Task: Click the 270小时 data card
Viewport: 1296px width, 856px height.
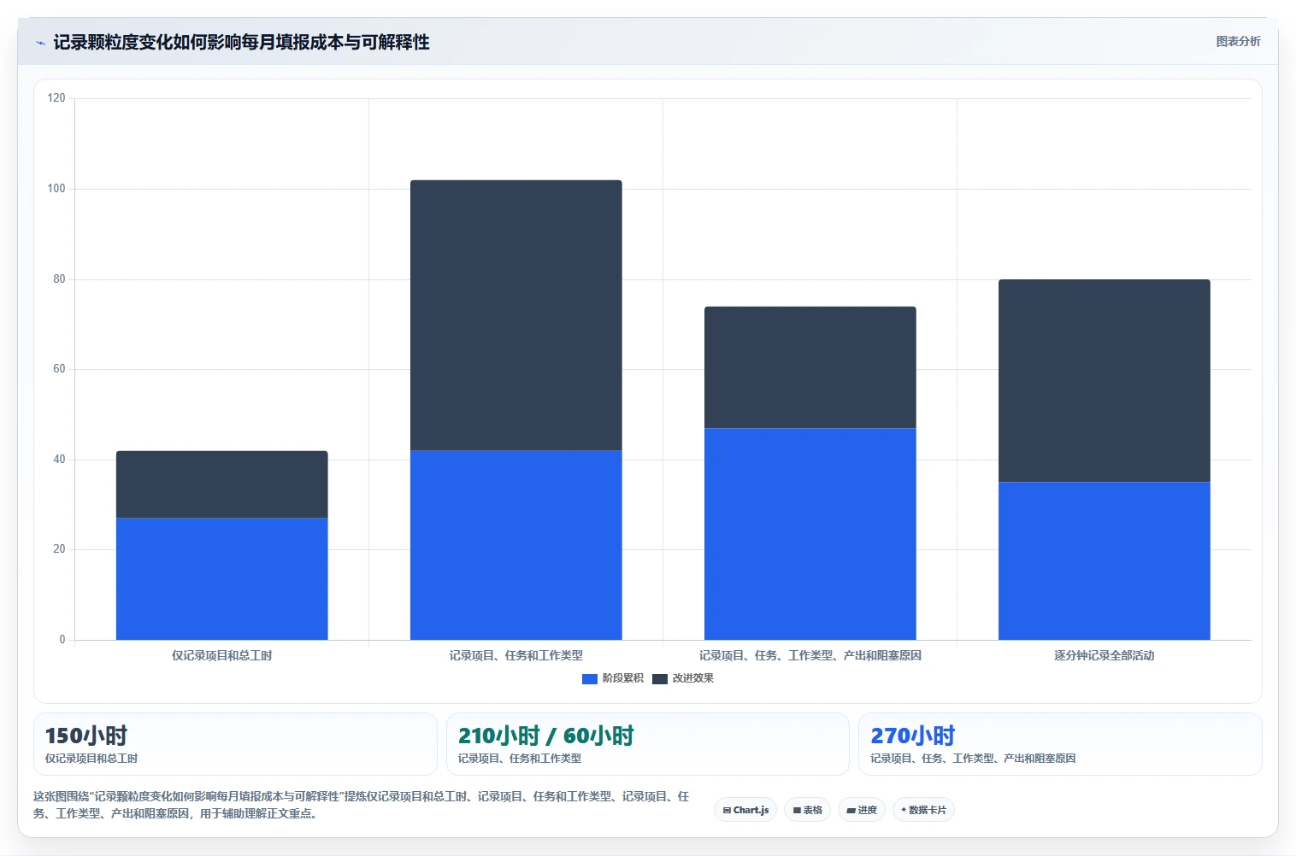Action: [1060, 744]
